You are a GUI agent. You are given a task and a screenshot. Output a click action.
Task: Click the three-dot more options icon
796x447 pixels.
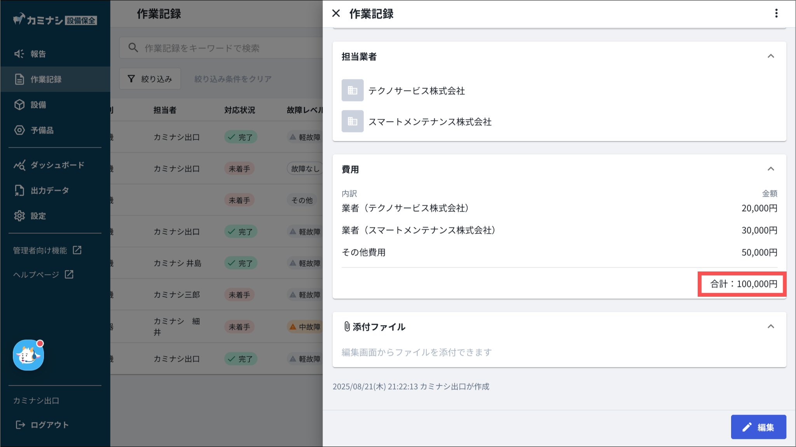coord(776,14)
